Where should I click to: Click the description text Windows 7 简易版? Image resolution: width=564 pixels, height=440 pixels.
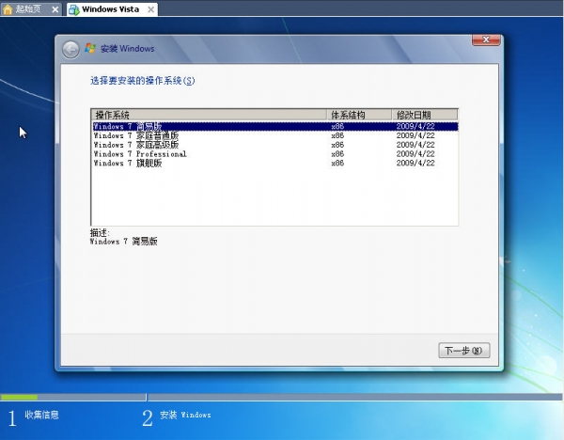coord(124,242)
